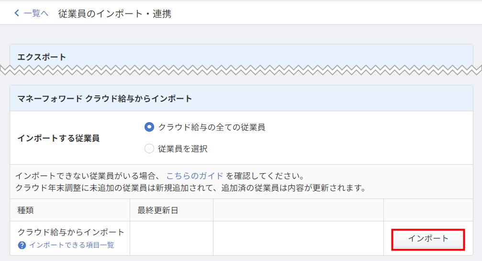The height and width of the screenshot is (261, 482).
Task: Click the 最終更新日 column header
Action: coord(158,210)
